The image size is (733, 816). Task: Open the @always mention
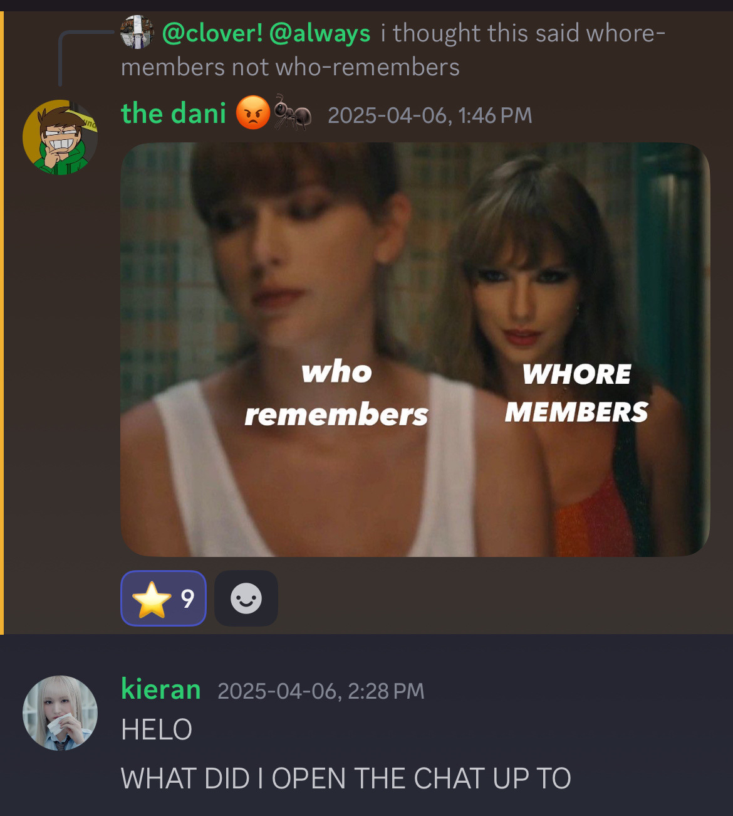(320, 33)
